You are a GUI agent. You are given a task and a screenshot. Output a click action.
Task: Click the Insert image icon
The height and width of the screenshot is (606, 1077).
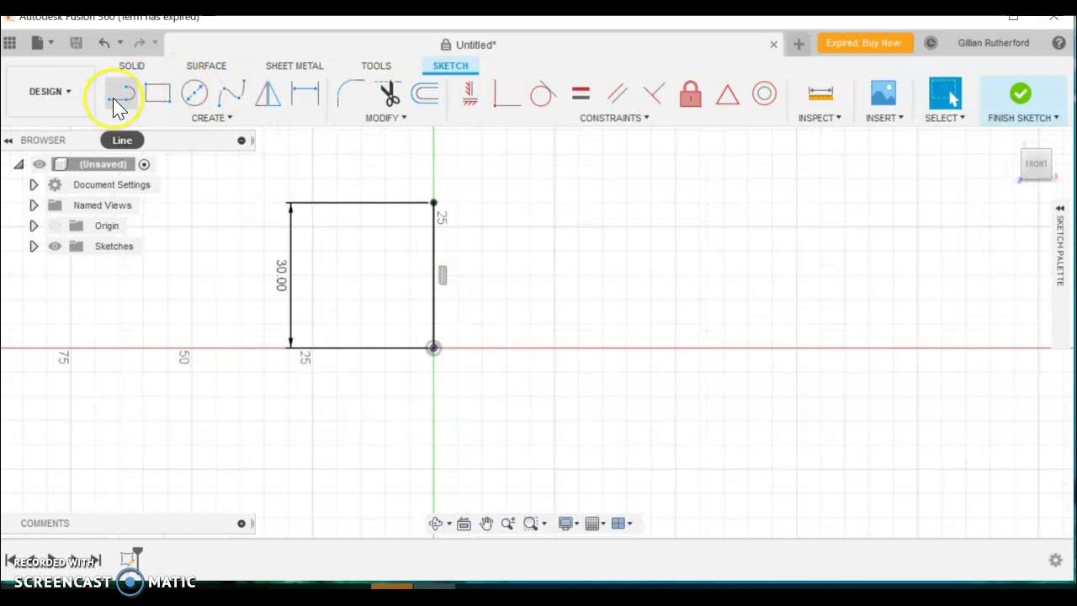coord(883,93)
